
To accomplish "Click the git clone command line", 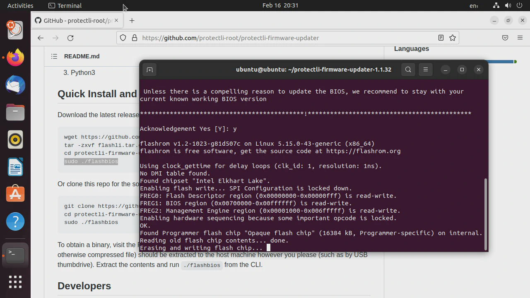I will (101, 206).
